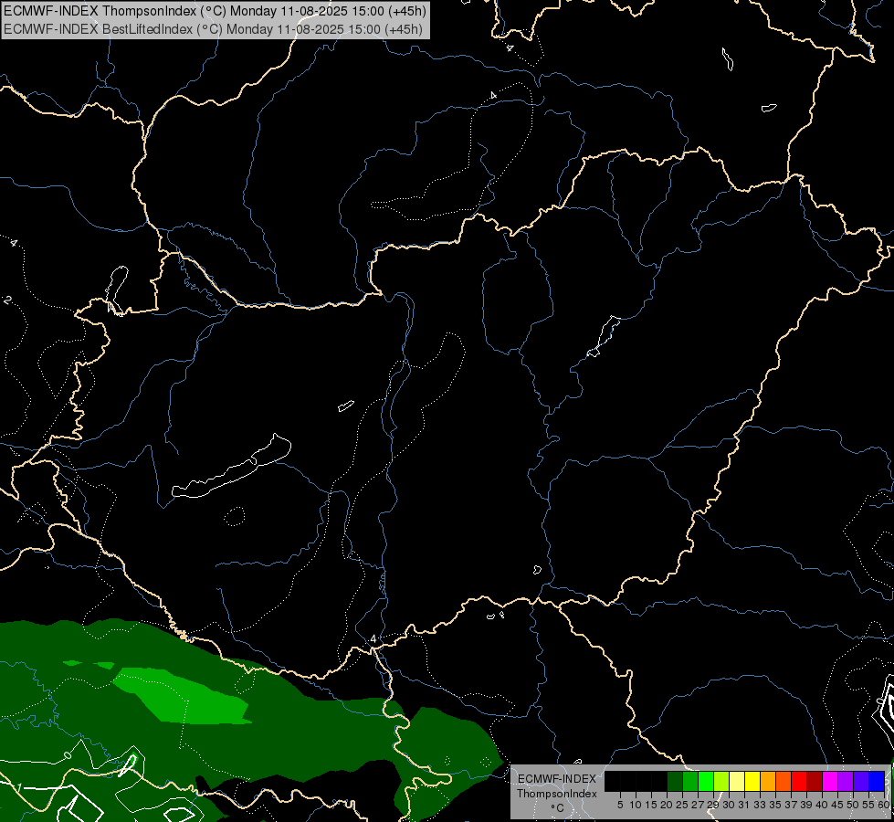The width and height of the screenshot is (894, 822).
Task: Click legend tick value 45
Action: pyautogui.click(x=837, y=805)
